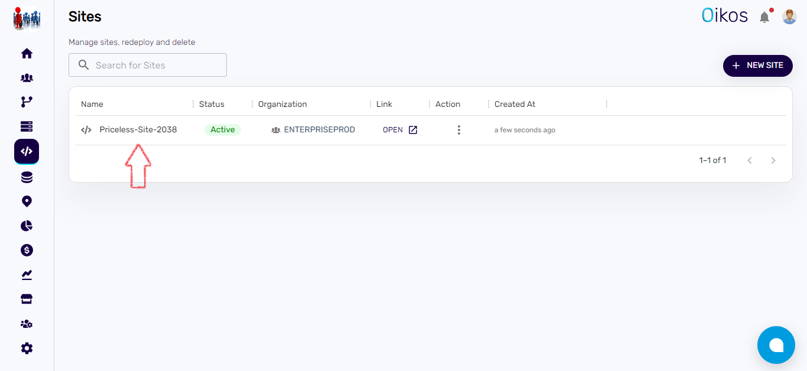Open the billing dollar sidebar icon

click(27, 250)
